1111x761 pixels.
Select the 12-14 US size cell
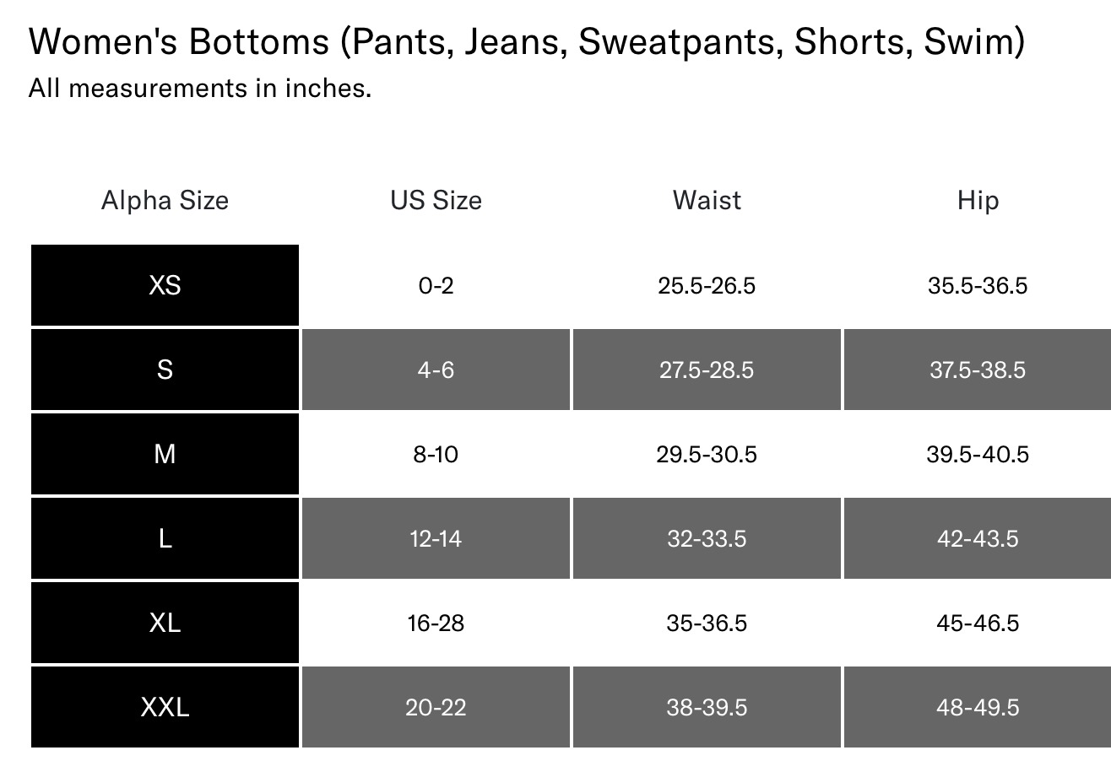click(x=436, y=538)
